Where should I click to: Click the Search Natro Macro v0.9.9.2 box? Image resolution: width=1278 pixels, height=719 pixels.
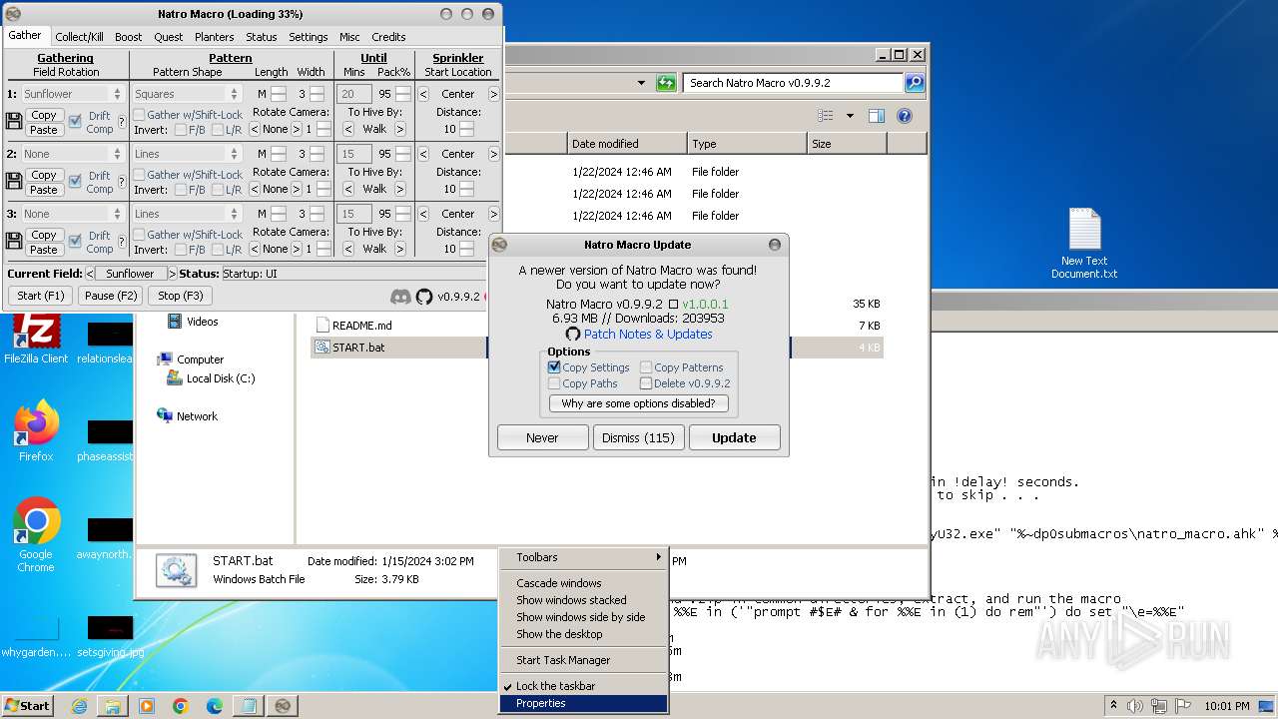point(794,83)
